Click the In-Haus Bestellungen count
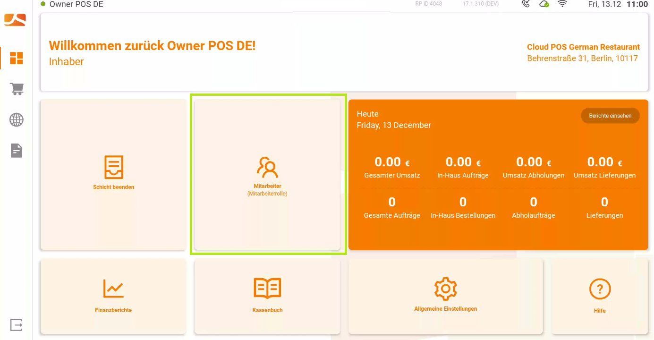Image resolution: width=654 pixels, height=340 pixels. pyautogui.click(x=463, y=202)
